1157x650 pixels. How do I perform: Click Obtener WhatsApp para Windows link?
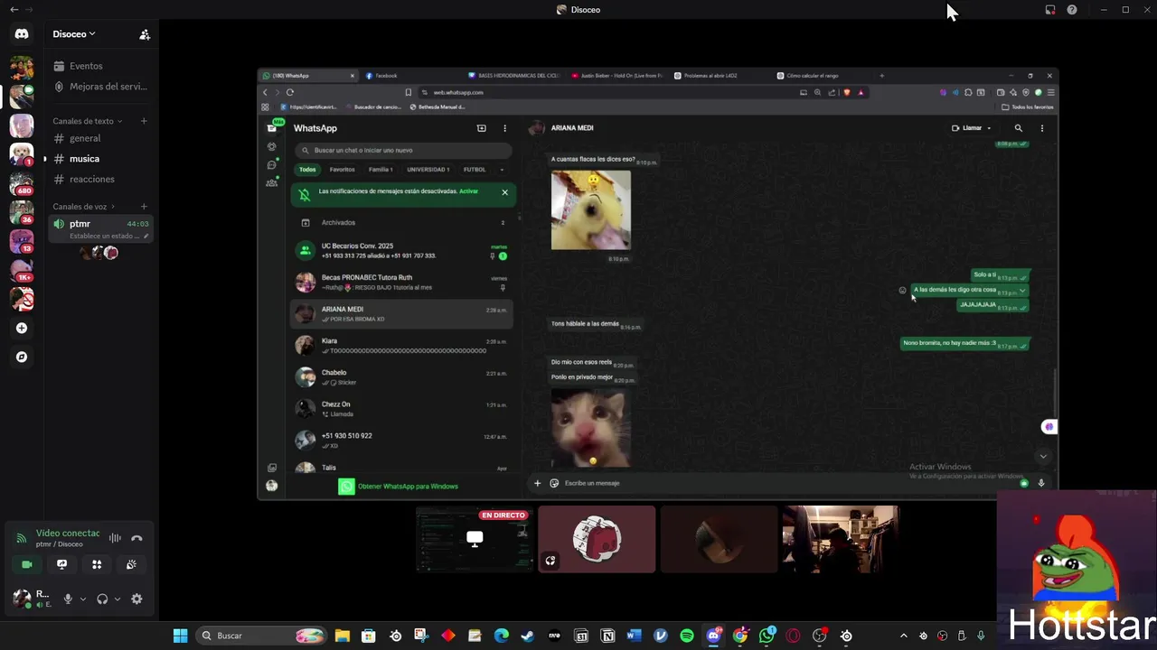coord(408,487)
